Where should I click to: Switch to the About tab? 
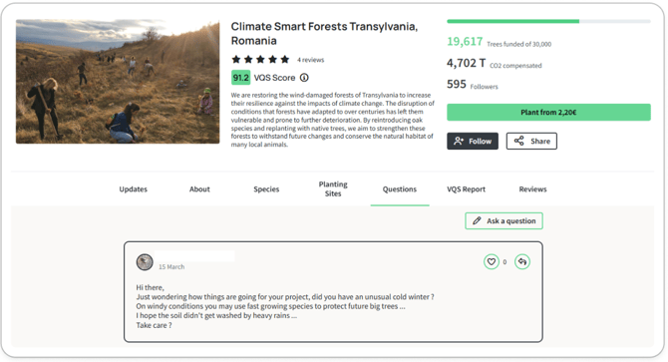pyautogui.click(x=199, y=189)
